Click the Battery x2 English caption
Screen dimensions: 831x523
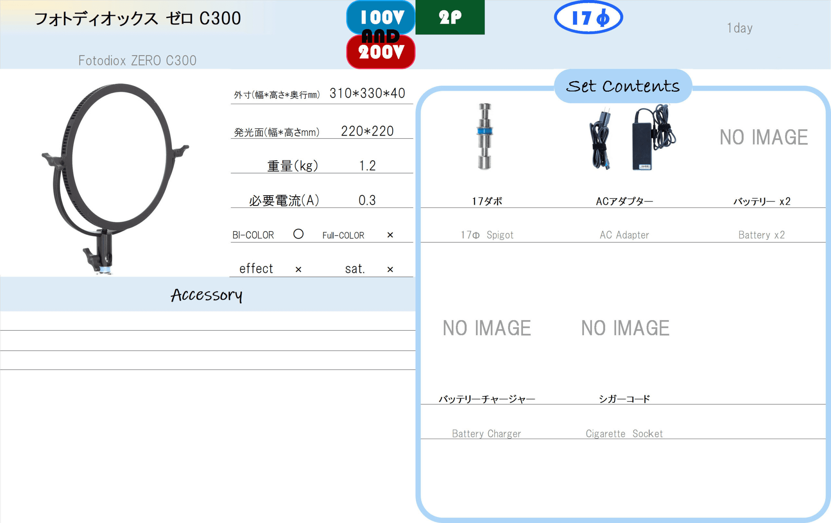point(762,235)
